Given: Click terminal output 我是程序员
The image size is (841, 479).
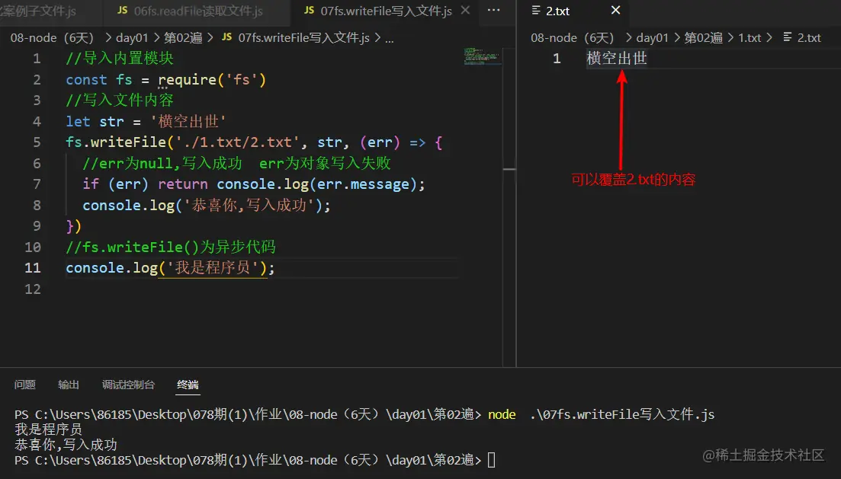Looking at the screenshot, I should pyautogui.click(x=48, y=430).
